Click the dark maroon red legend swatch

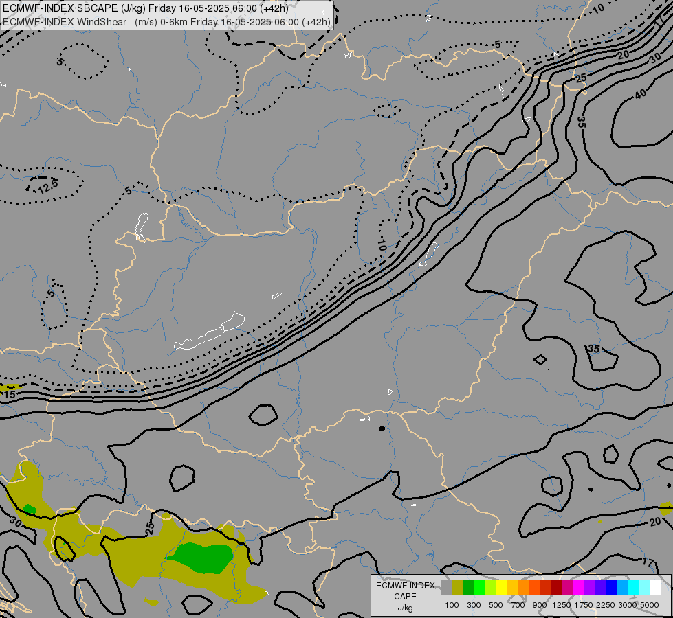tap(556, 588)
